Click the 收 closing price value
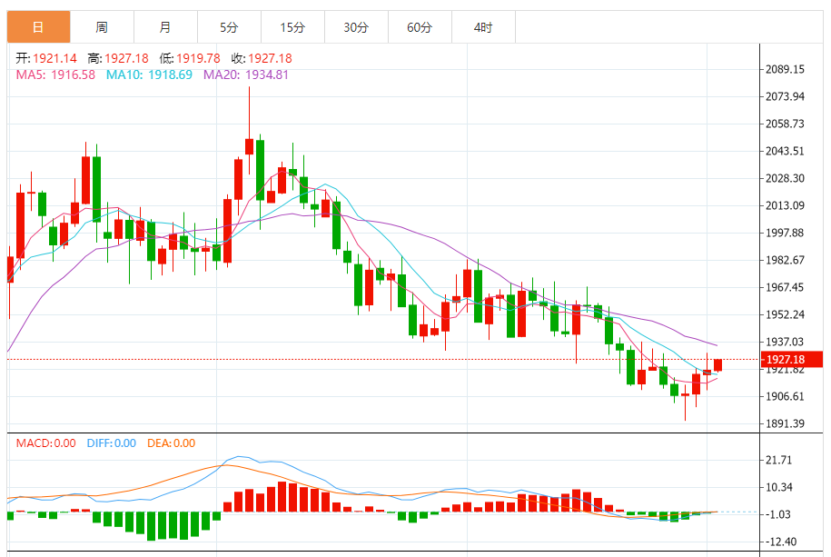The image size is (831, 557). (270, 58)
